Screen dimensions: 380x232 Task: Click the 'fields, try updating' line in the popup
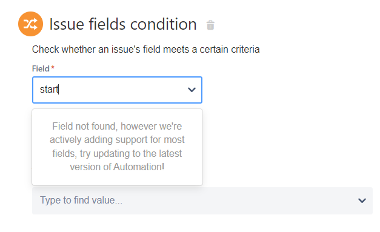[x=117, y=153]
